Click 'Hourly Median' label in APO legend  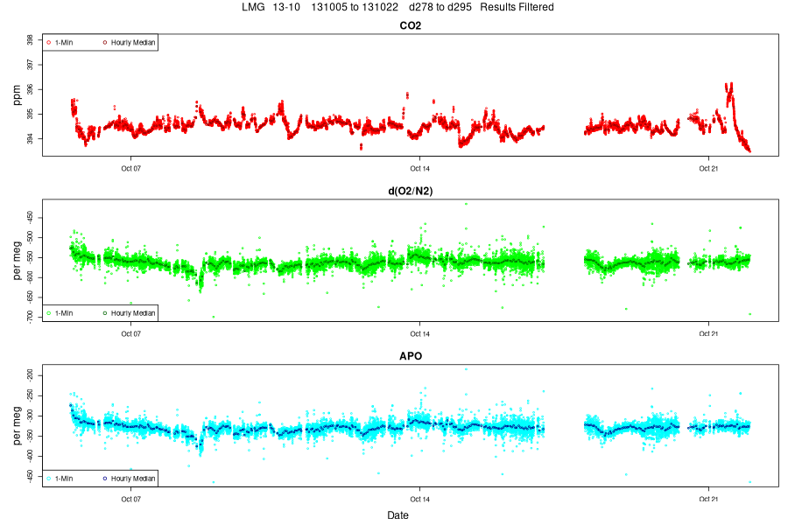pos(133,479)
